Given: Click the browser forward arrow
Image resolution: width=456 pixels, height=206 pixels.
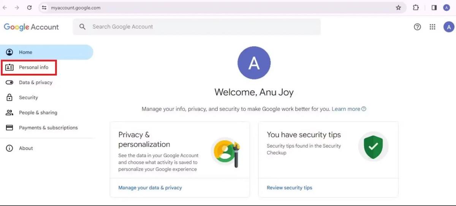Looking at the screenshot, I should [17, 8].
